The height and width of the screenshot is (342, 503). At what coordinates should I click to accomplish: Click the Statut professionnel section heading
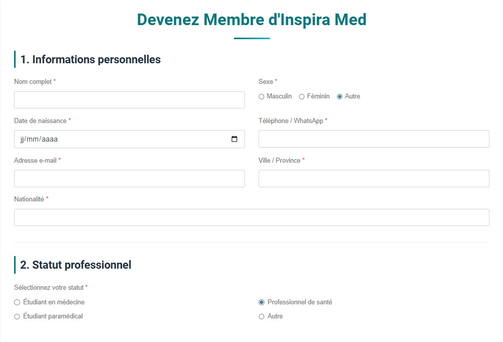tap(76, 265)
